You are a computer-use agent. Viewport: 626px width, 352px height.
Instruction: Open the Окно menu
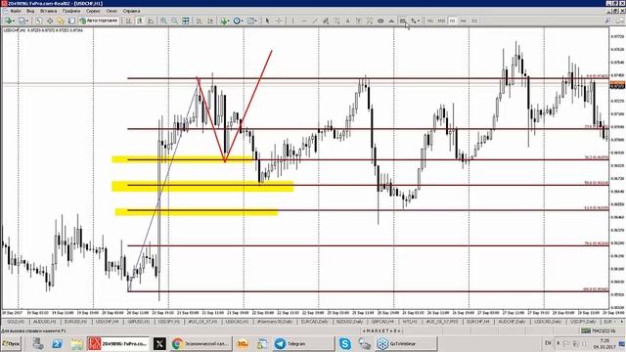tap(112, 11)
